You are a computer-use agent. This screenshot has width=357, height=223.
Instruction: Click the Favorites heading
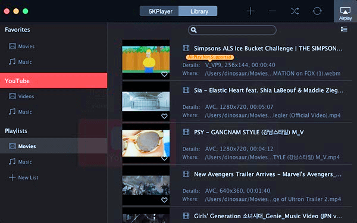[17, 30]
